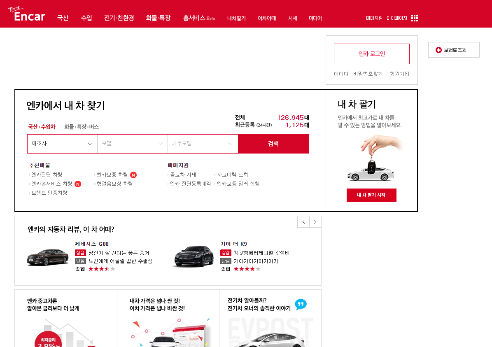This screenshot has height=347, width=492.
Task: Open the 제네시스 G80 review title
Action: pos(92,244)
